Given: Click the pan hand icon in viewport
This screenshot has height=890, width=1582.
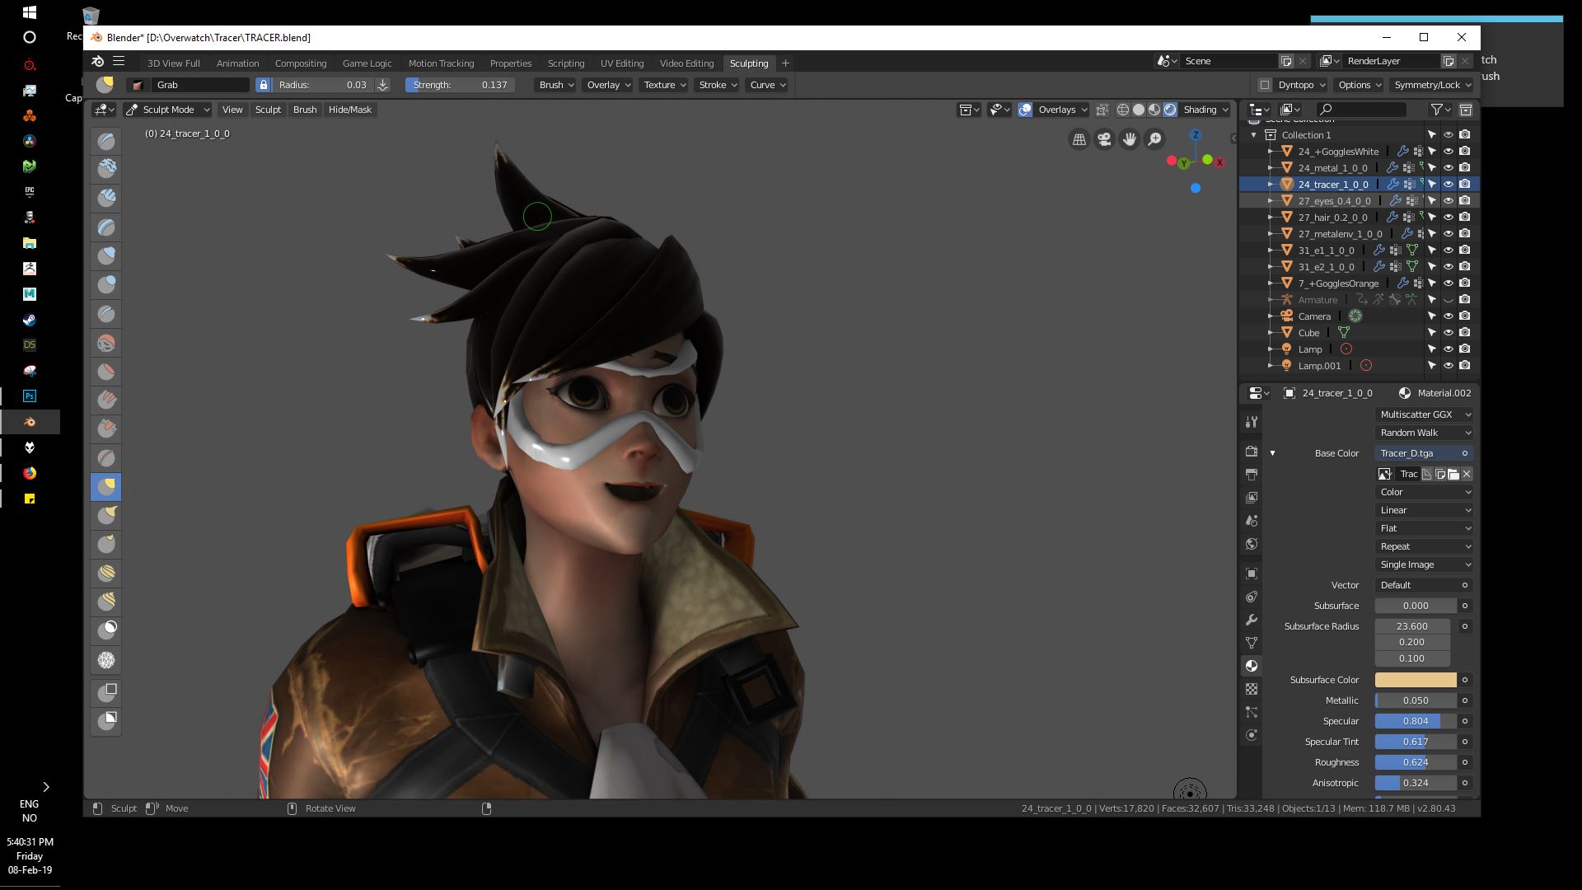Looking at the screenshot, I should point(1129,139).
